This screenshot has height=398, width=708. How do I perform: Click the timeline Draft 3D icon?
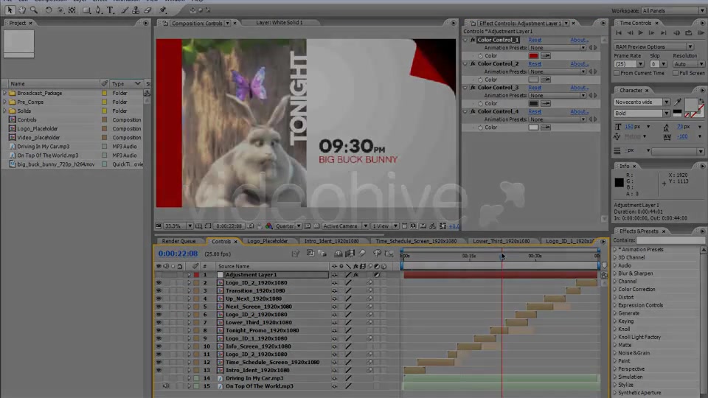coord(322,254)
